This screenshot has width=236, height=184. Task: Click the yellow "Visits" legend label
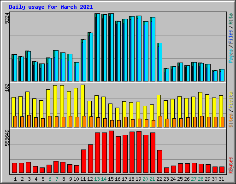(x=231, y=100)
